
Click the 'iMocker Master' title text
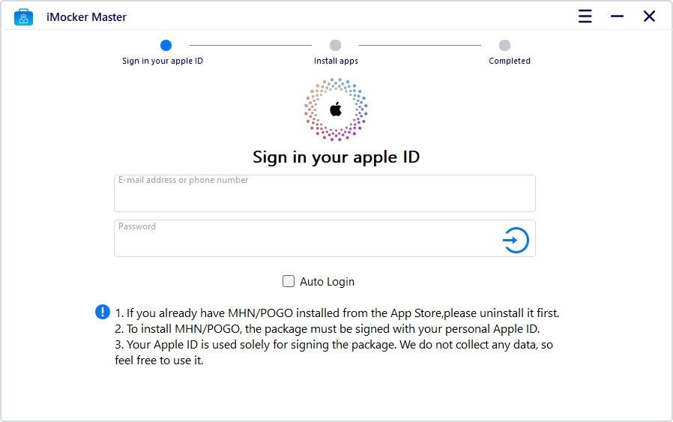tap(86, 17)
